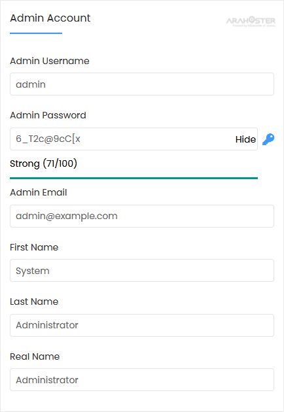
Task: Click the ARAHOSTER logo
Action: [x=251, y=20]
